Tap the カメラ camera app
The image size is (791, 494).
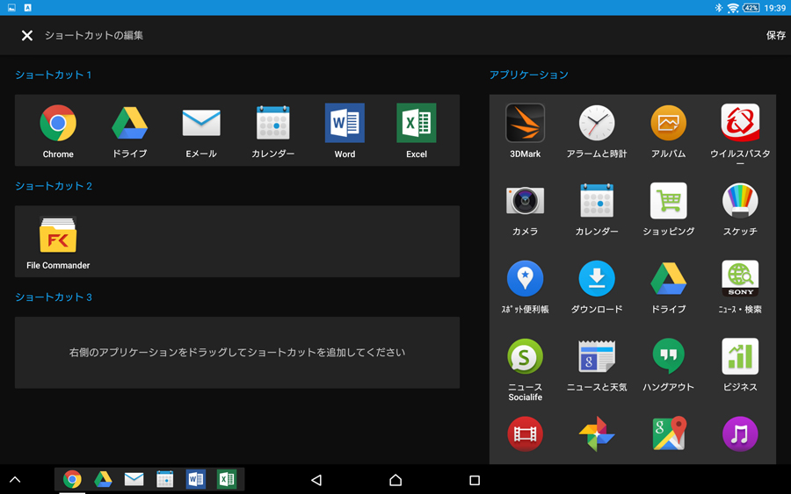coord(525,202)
